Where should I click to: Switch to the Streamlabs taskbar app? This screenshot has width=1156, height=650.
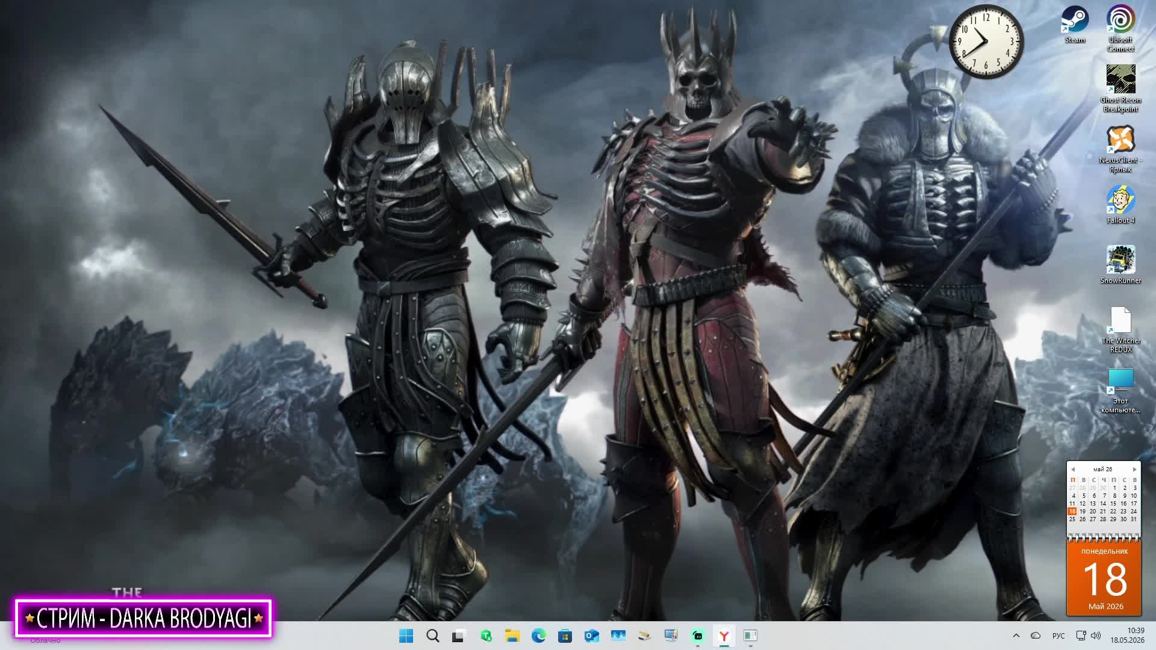(698, 636)
